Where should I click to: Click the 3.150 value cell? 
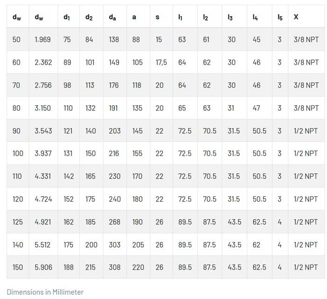(x=43, y=108)
